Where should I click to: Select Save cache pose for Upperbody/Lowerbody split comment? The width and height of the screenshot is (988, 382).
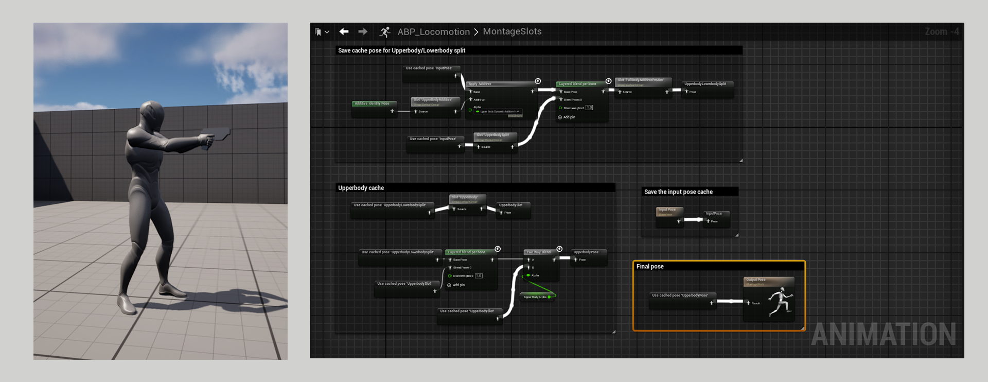coord(539,50)
